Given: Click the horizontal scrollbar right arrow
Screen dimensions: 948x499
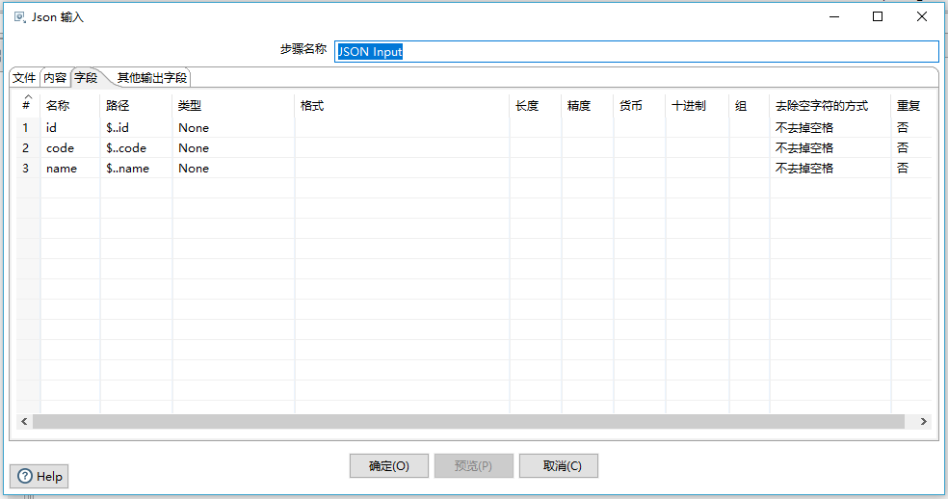Looking at the screenshot, I should (923, 422).
